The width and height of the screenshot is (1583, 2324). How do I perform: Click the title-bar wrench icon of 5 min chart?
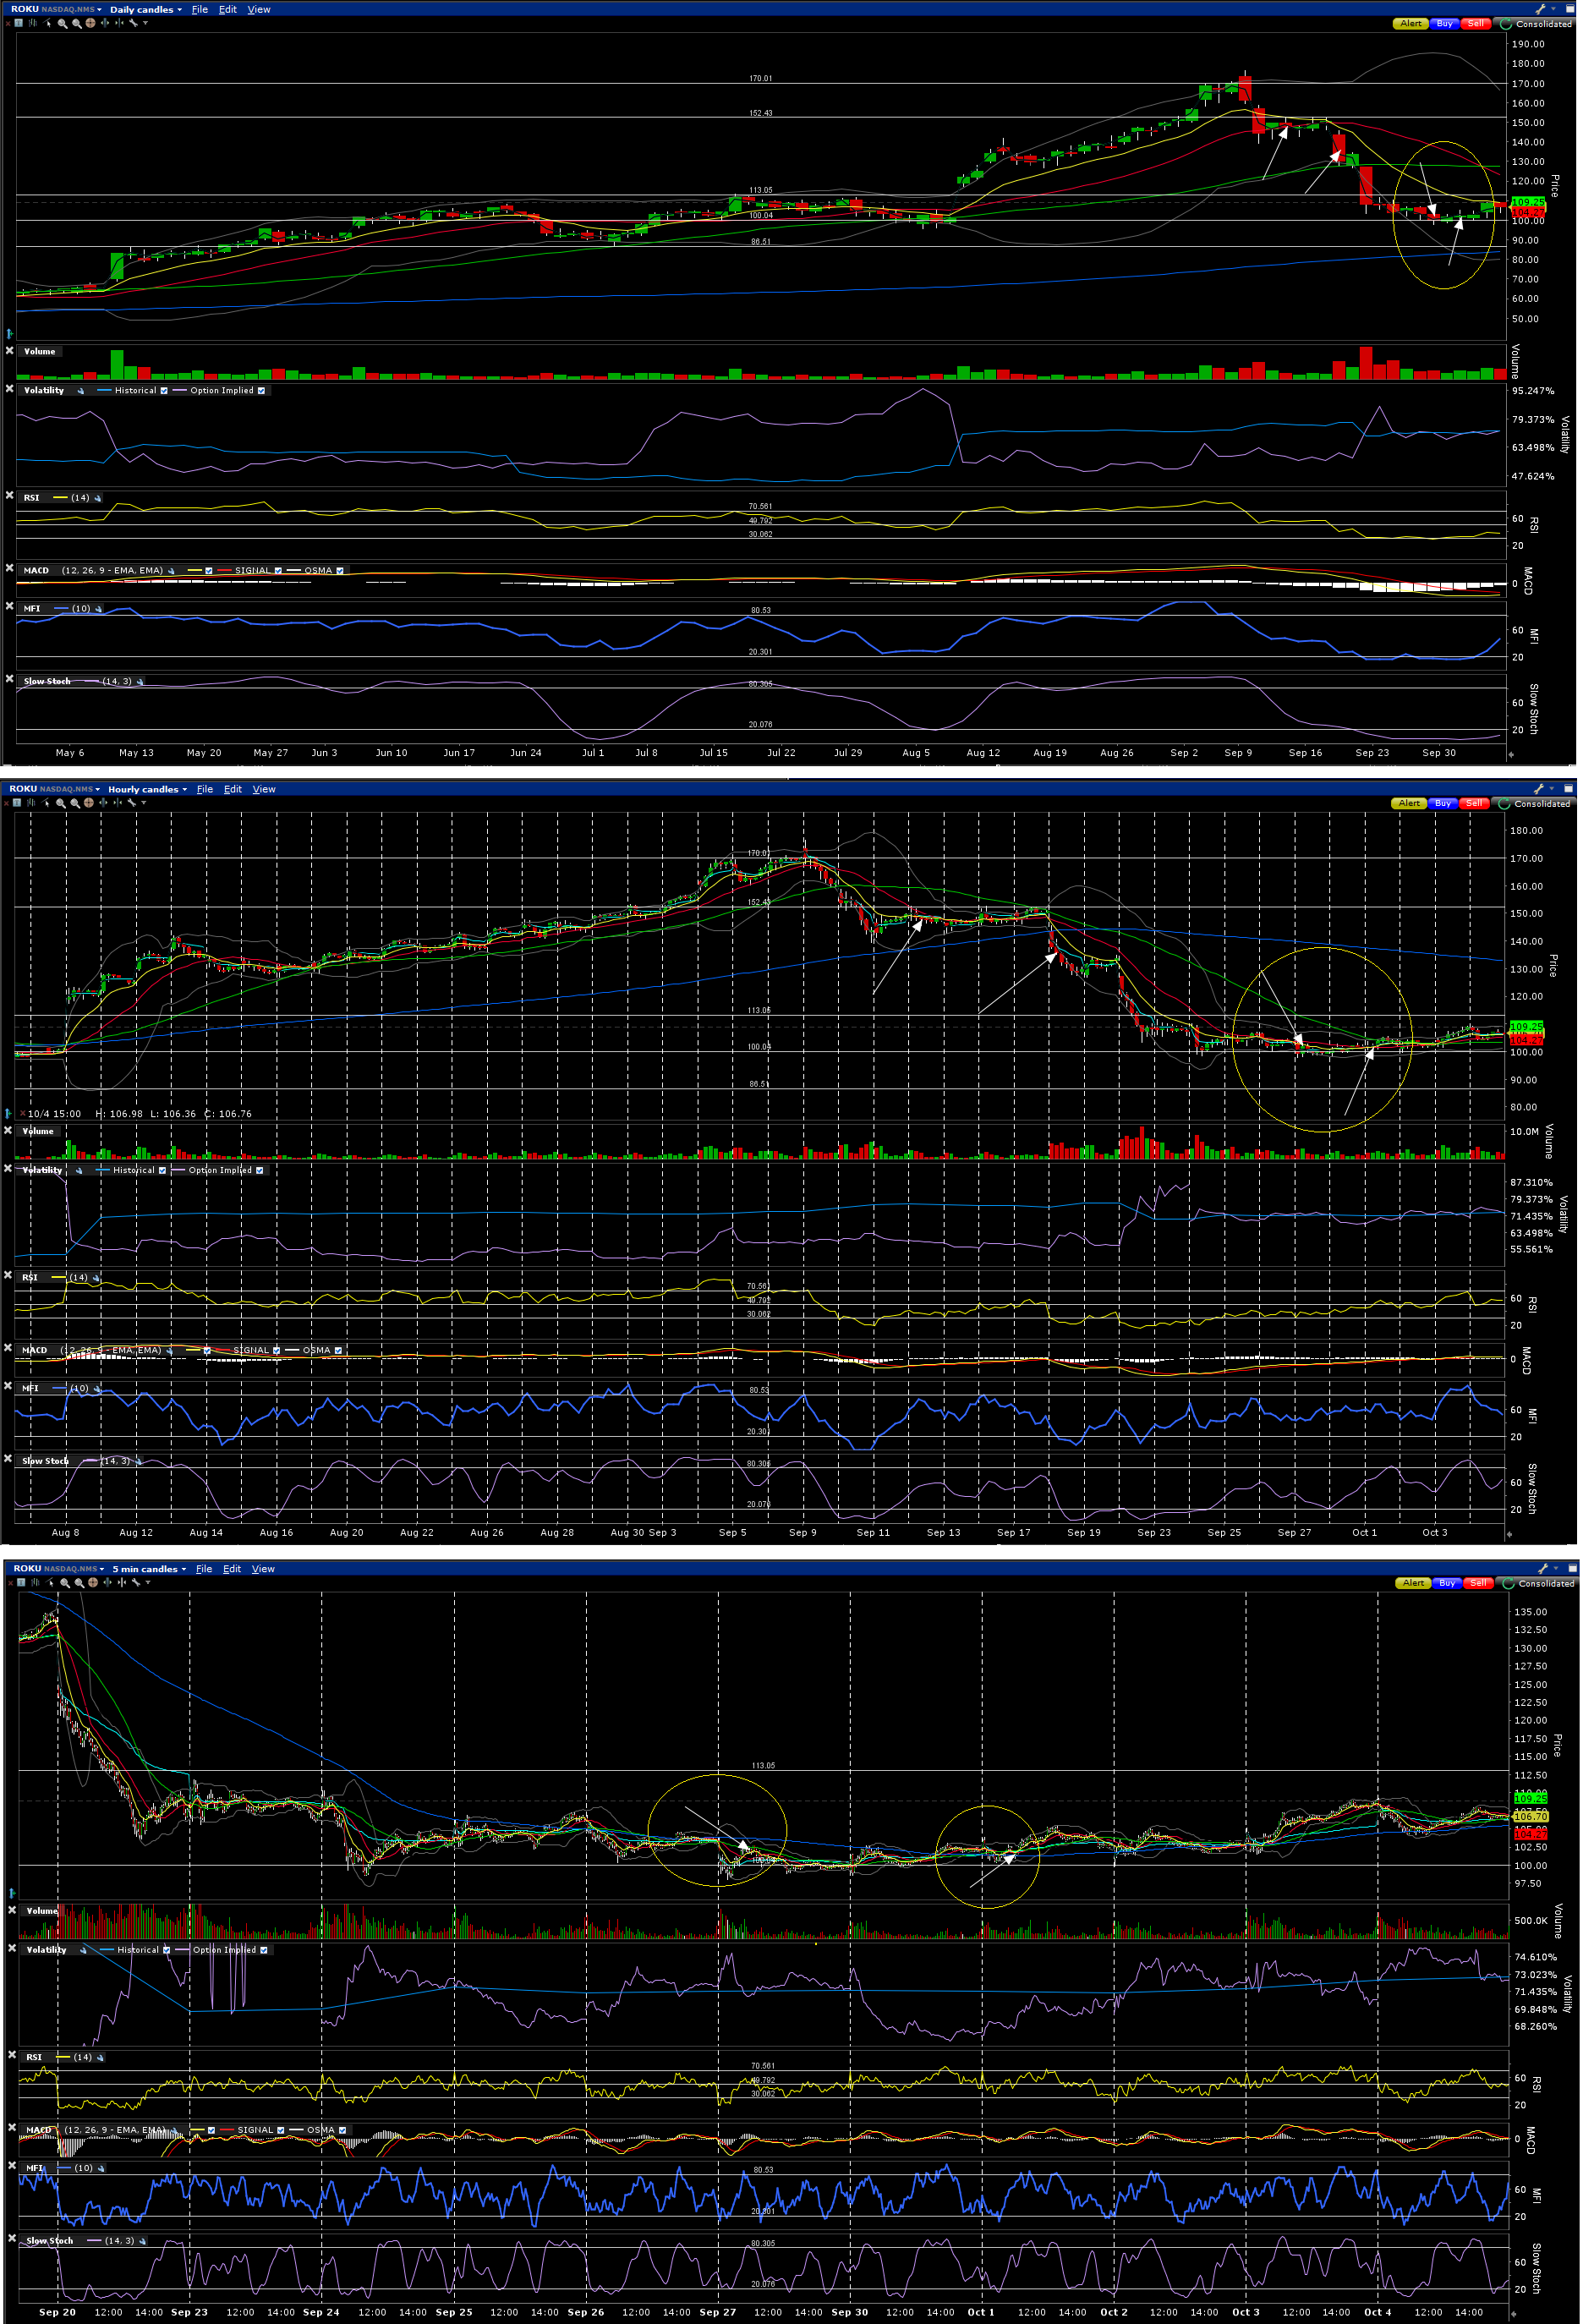pyautogui.click(x=1543, y=1569)
